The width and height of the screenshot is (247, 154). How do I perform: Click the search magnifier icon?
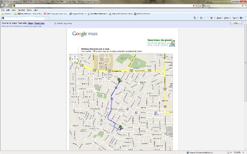click(x=243, y=6)
